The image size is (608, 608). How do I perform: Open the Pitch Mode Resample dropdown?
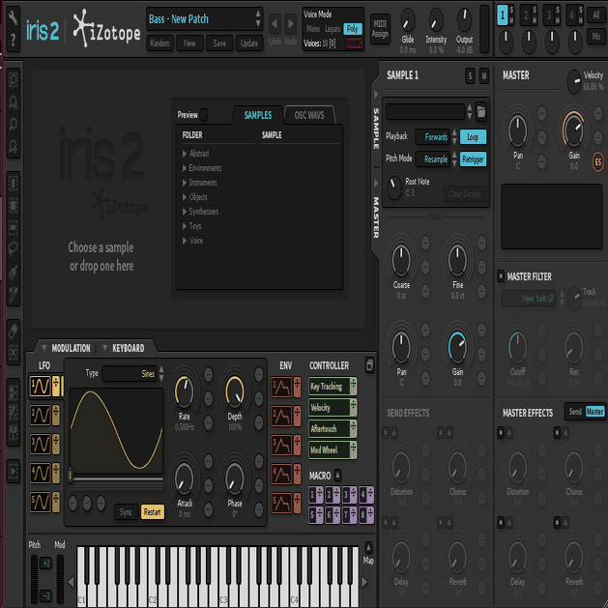point(433,159)
